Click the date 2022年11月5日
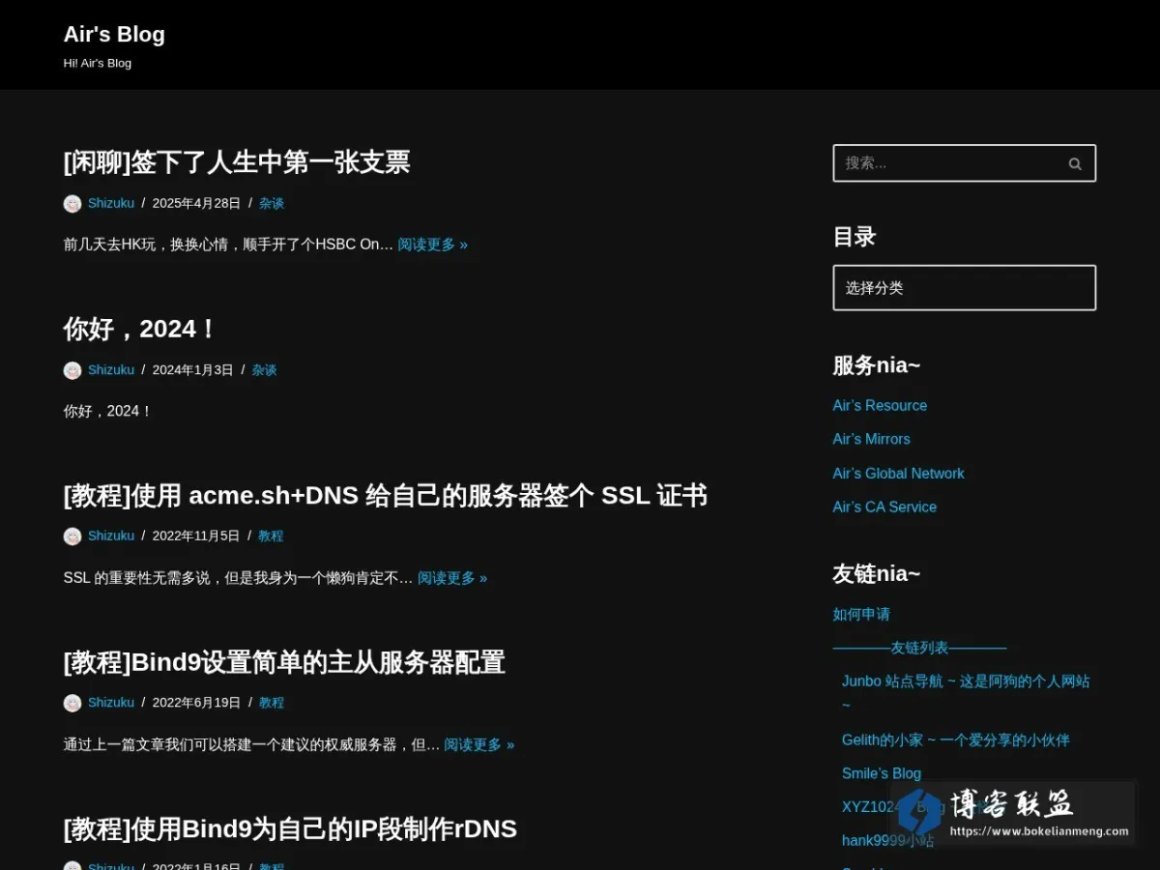The width and height of the screenshot is (1160, 870). pos(196,536)
